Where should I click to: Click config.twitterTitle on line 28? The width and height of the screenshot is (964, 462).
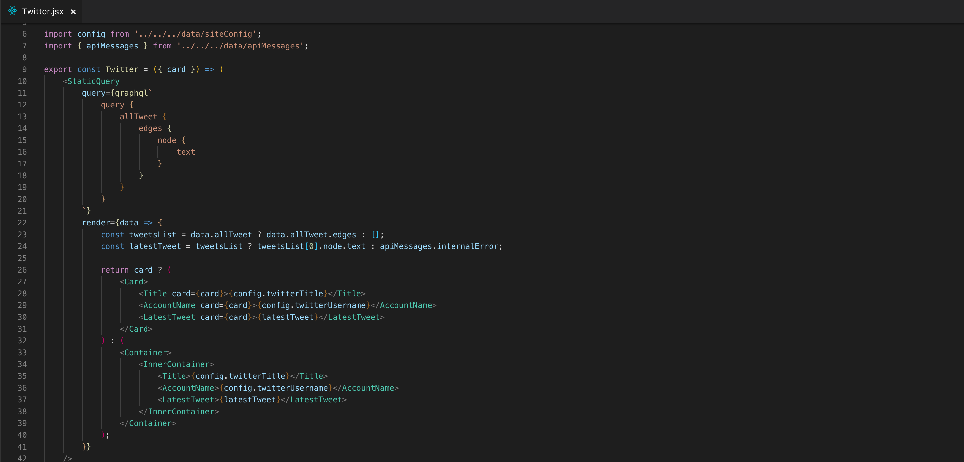coord(278,294)
